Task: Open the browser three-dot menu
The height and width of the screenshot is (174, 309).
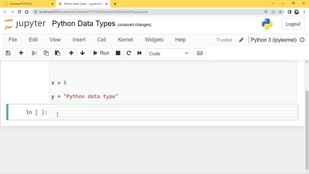Action: click(304, 12)
